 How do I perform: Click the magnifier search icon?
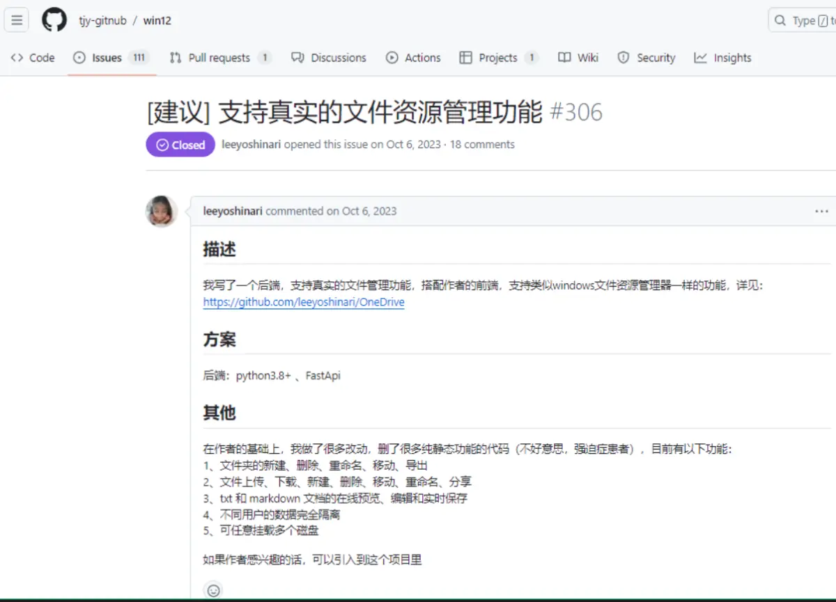click(780, 21)
